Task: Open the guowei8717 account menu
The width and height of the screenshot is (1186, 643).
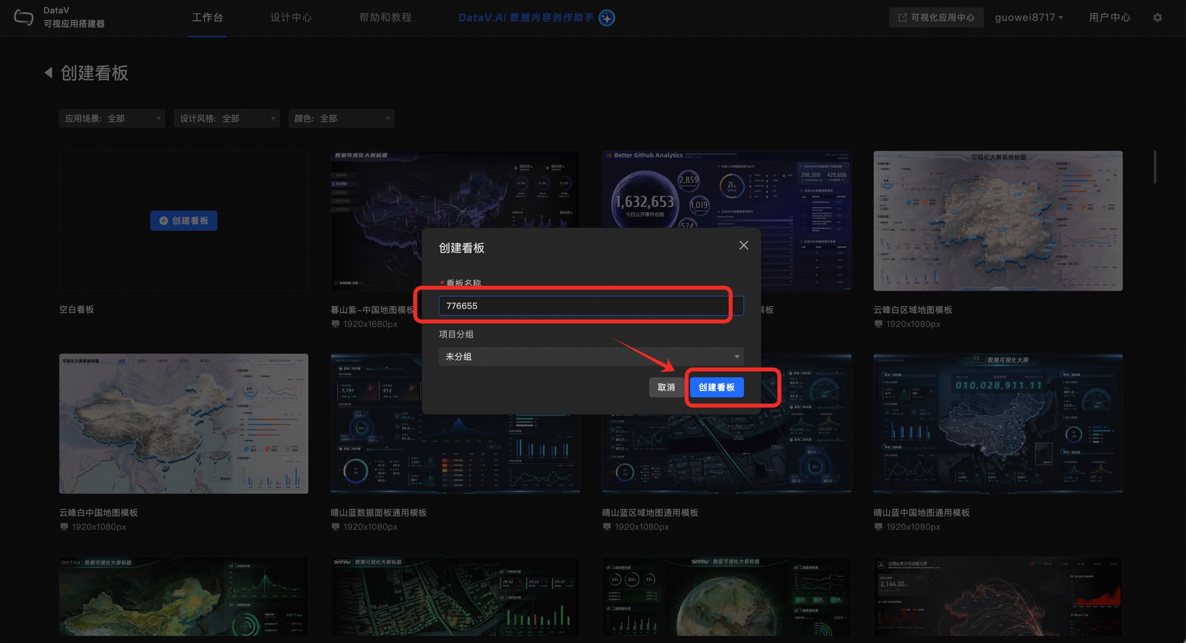Action: [1029, 18]
